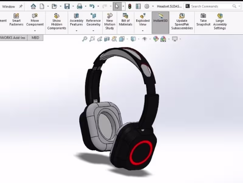Toggle Show Hidden Components

(56, 22)
